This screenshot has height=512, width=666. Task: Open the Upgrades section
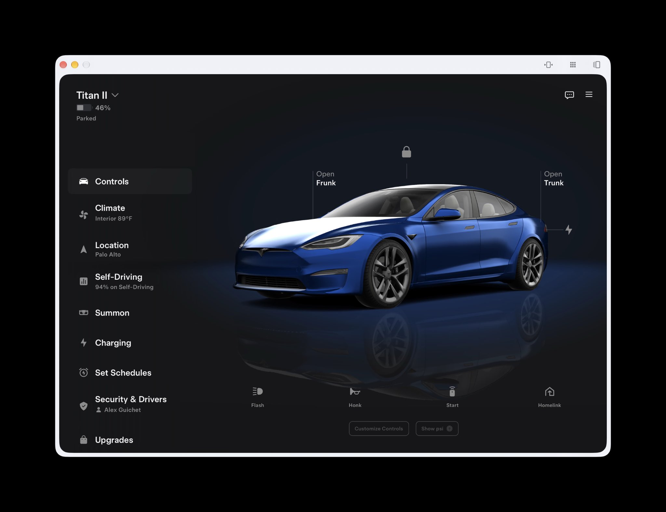tap(130, 440)
